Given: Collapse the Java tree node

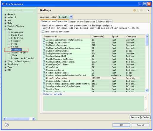Looking at the screenshot, I should (x=5, y=29).
